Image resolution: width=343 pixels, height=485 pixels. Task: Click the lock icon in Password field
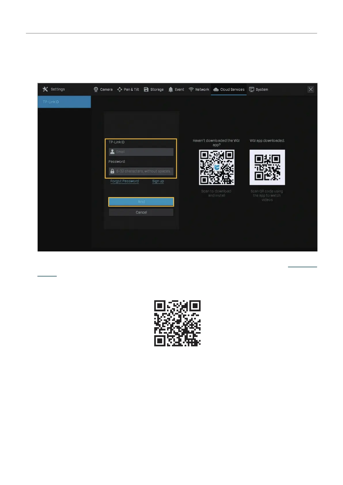(112, 171)
